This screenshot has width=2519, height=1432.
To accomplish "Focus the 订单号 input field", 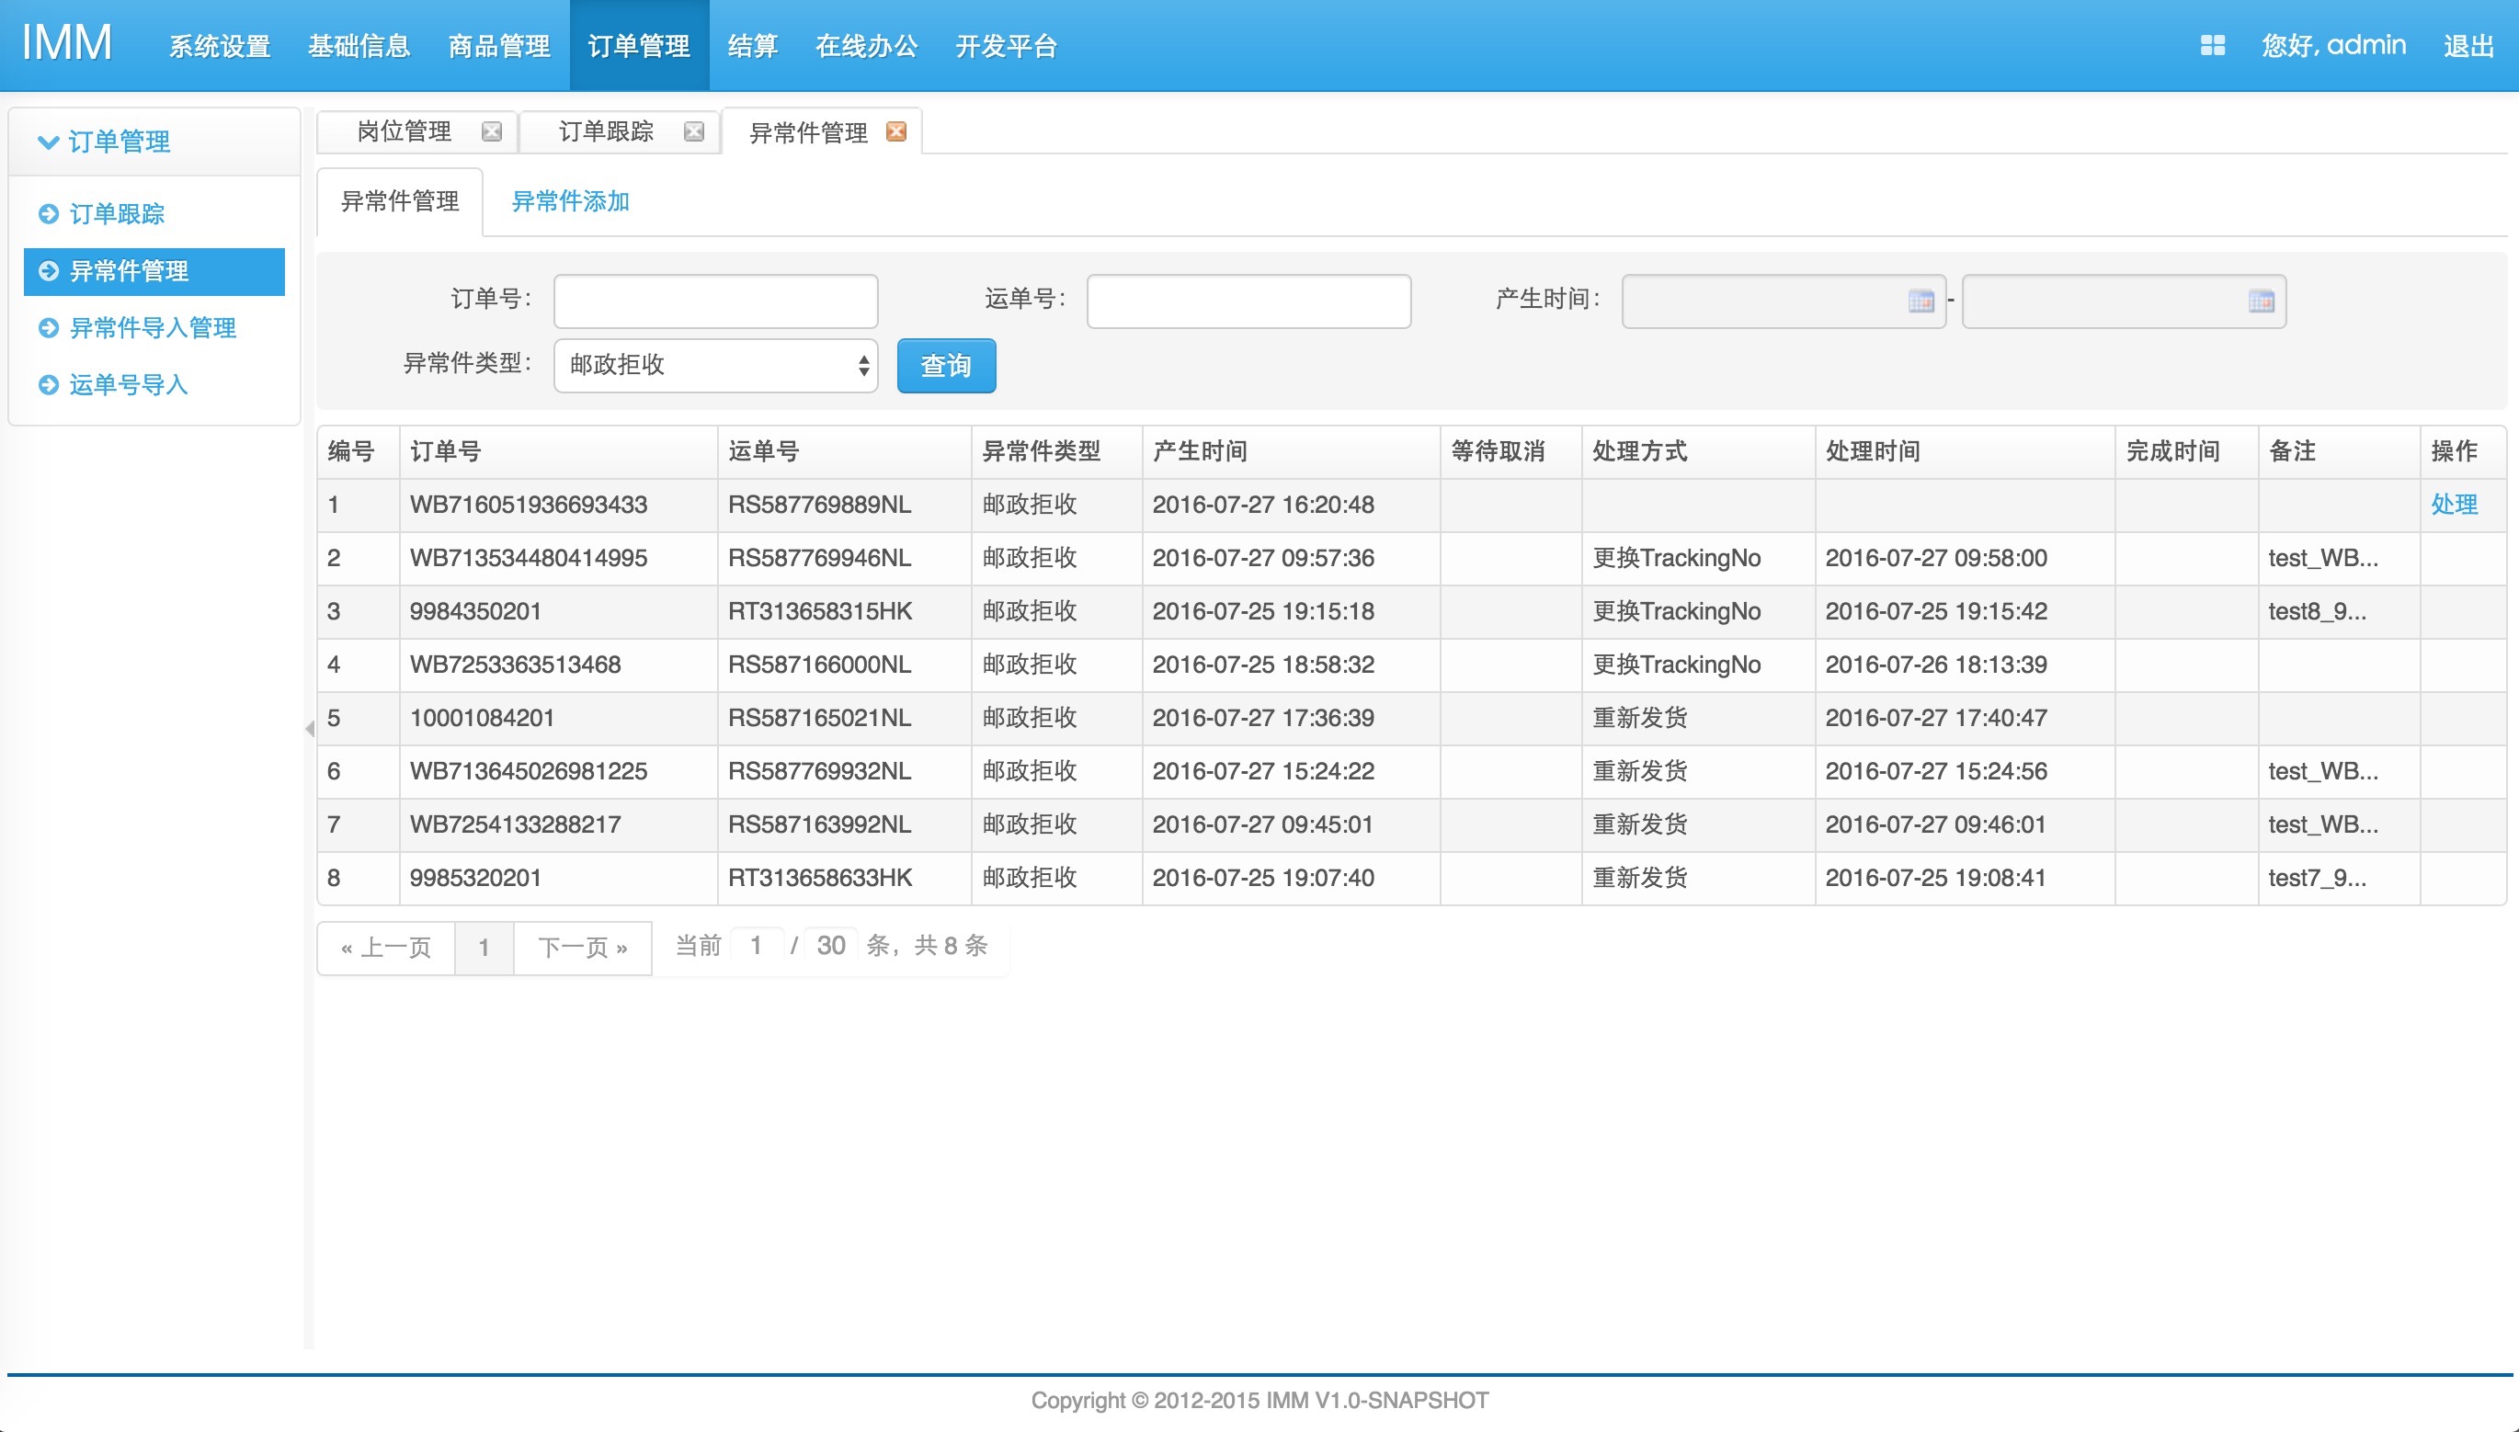I will 715,301.
